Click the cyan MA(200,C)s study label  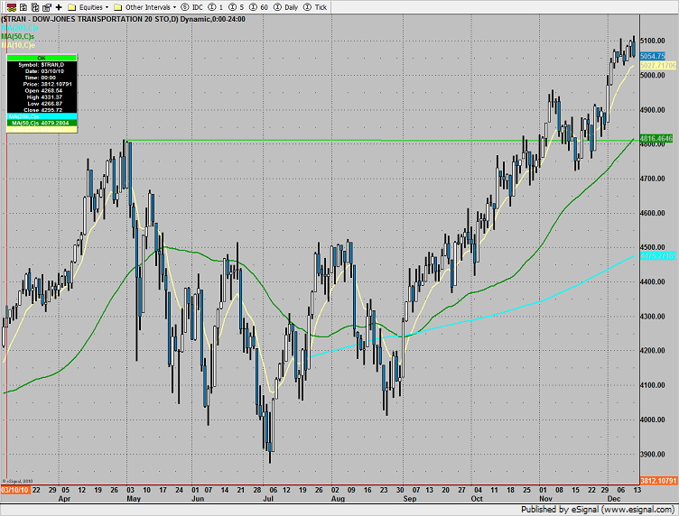click(20, 28)
